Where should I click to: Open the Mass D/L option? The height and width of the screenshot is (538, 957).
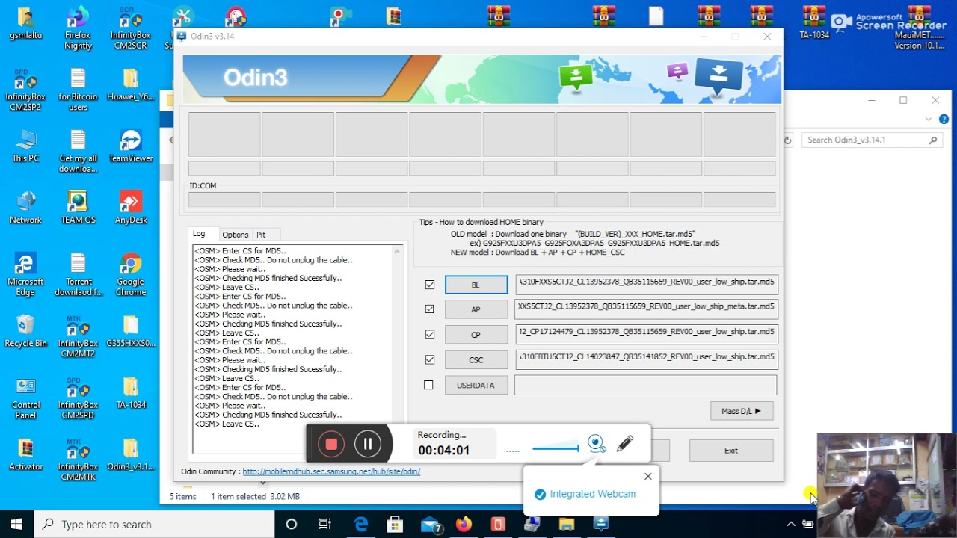[742, 411]
